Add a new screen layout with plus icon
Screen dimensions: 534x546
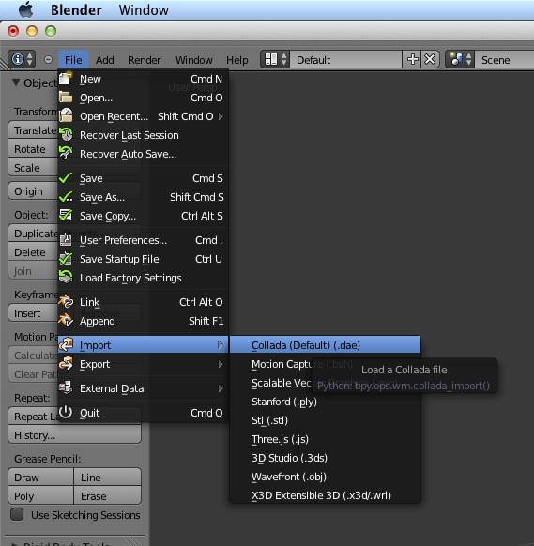point(412,59)
